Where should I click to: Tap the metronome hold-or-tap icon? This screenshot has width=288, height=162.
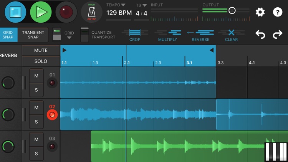pos(91,12)
